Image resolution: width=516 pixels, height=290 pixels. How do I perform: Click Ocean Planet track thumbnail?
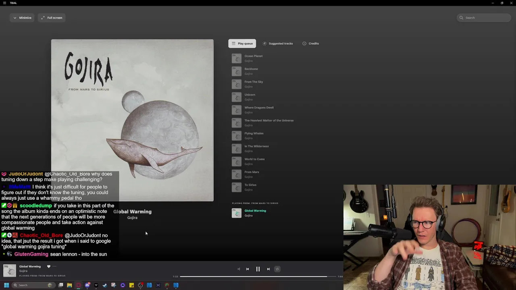click(x=237, y=58)
